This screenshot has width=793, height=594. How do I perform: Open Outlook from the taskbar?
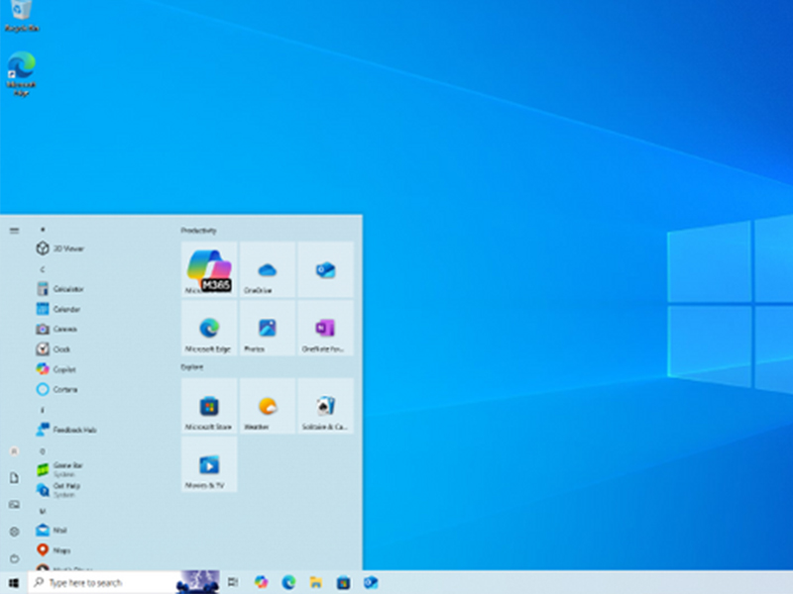pyautogui.click(x=371, y=582)
